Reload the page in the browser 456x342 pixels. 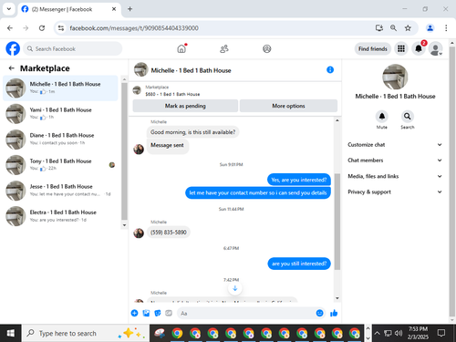[42, 28]
